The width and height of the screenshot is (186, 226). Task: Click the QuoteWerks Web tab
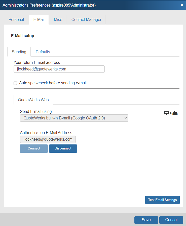click(33, 100)
